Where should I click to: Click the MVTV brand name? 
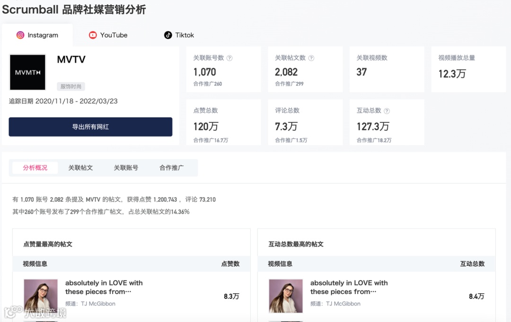tap(71, 59)
